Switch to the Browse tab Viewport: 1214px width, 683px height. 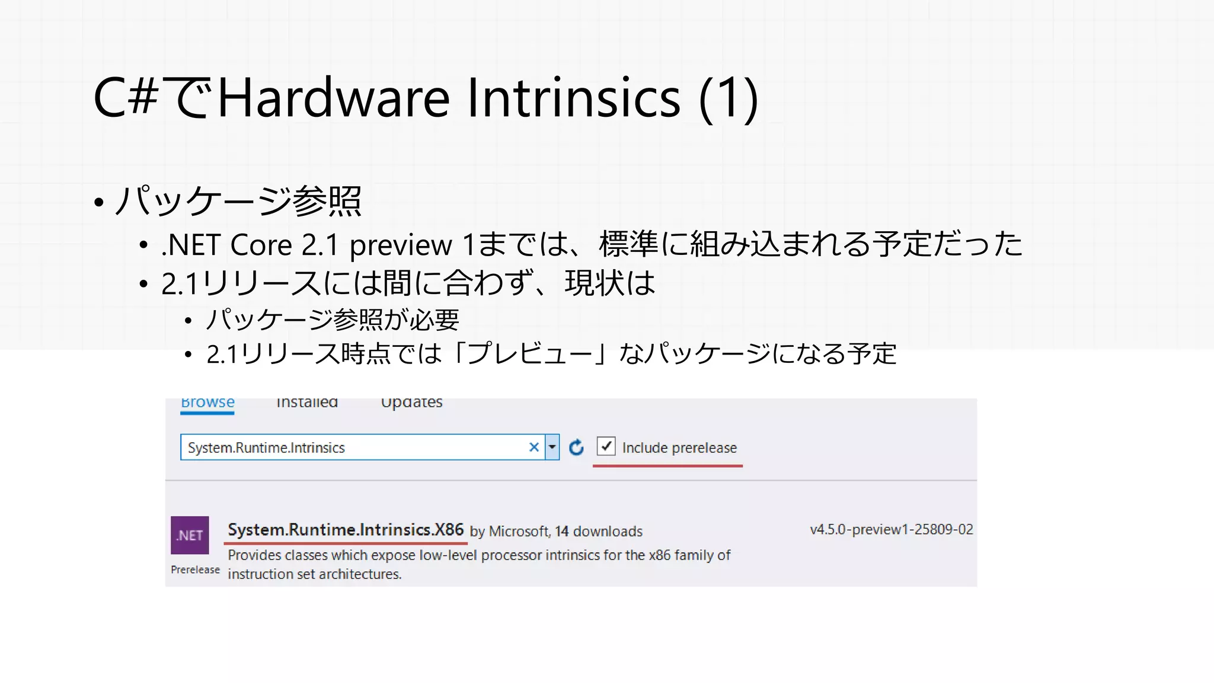207,403
